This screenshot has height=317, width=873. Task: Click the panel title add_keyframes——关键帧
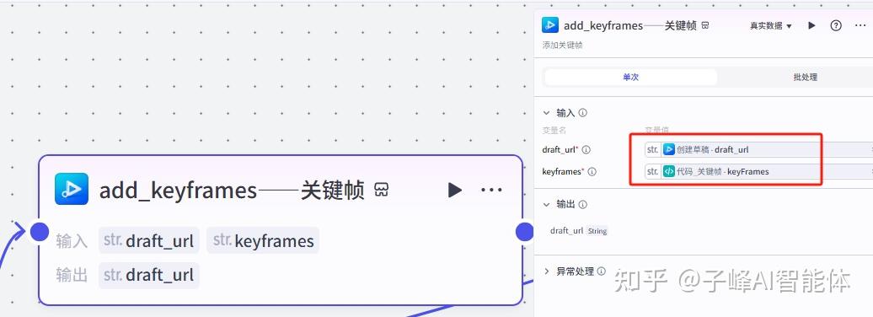[629, 25]
